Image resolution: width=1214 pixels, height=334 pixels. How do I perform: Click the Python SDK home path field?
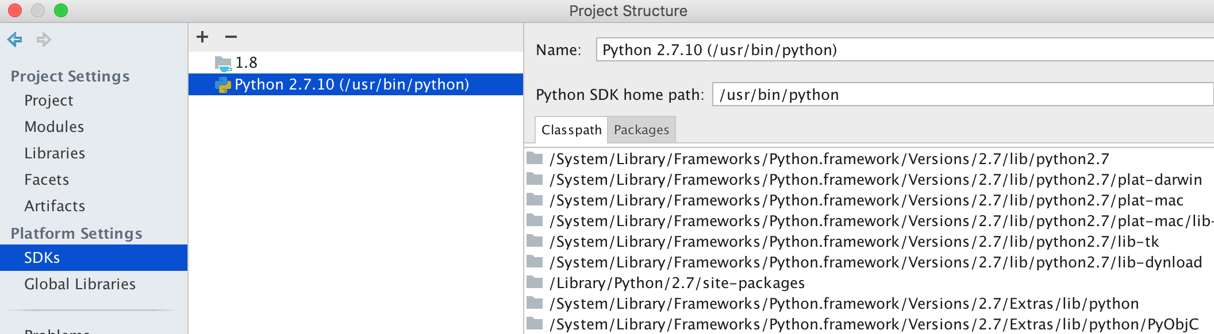[960, 95]
